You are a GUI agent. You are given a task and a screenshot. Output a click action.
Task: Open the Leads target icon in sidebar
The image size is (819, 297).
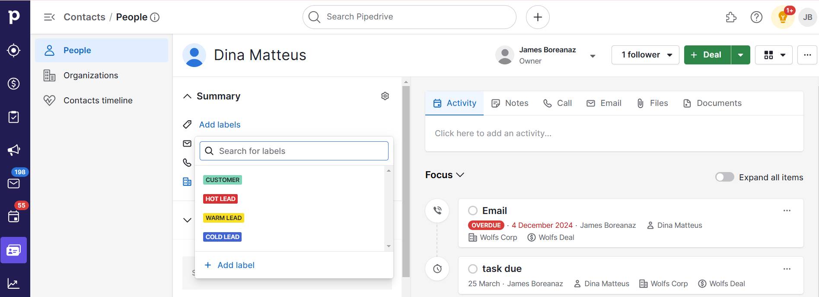pos(14,51)
